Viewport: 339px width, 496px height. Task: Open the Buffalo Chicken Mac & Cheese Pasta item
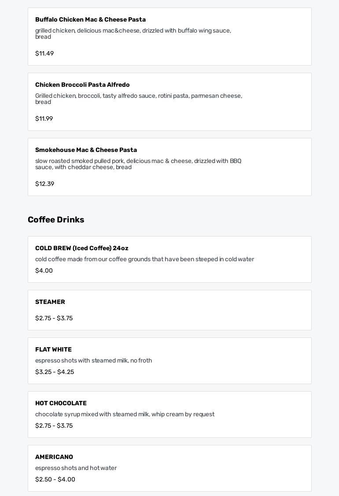click(169, 37)
